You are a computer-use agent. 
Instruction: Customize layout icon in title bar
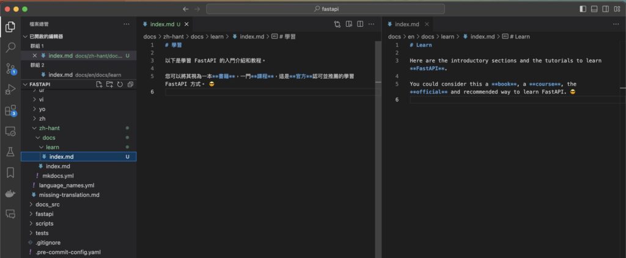pyautogui.click(x=617, y=9)
